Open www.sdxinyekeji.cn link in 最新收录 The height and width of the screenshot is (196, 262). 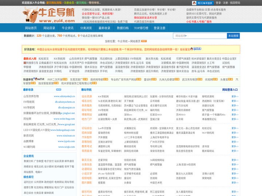click(x=64, y=96)
